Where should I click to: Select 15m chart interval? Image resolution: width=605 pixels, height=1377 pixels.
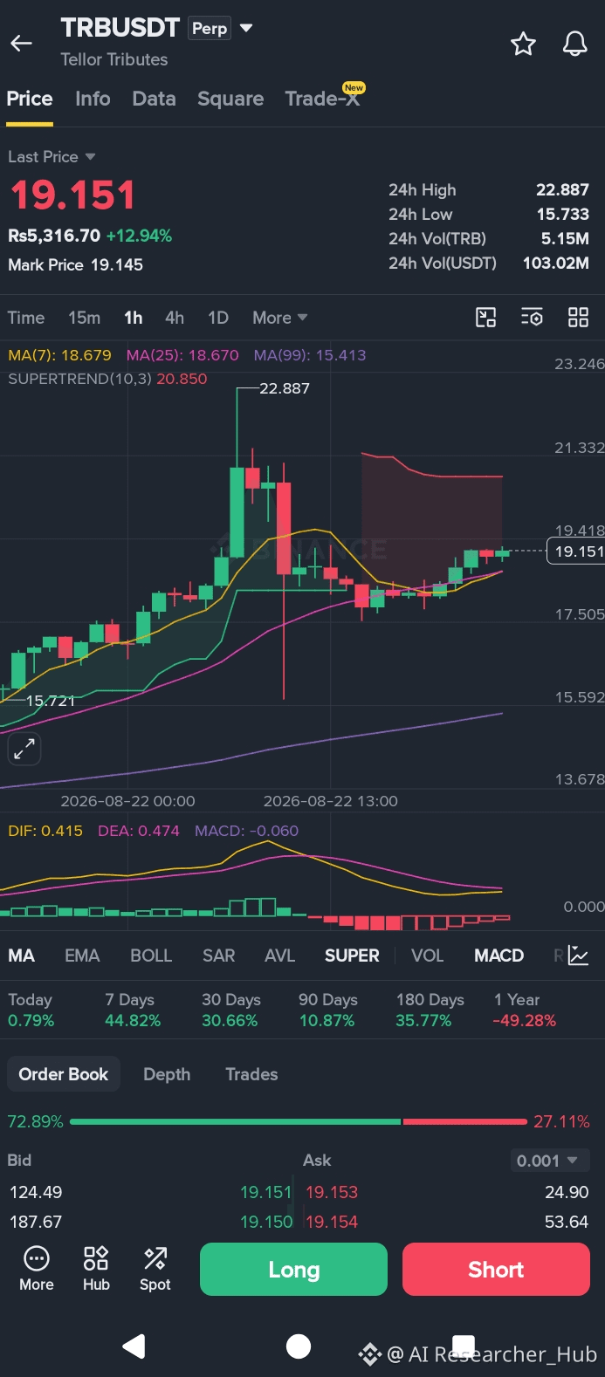pos(85,318)
